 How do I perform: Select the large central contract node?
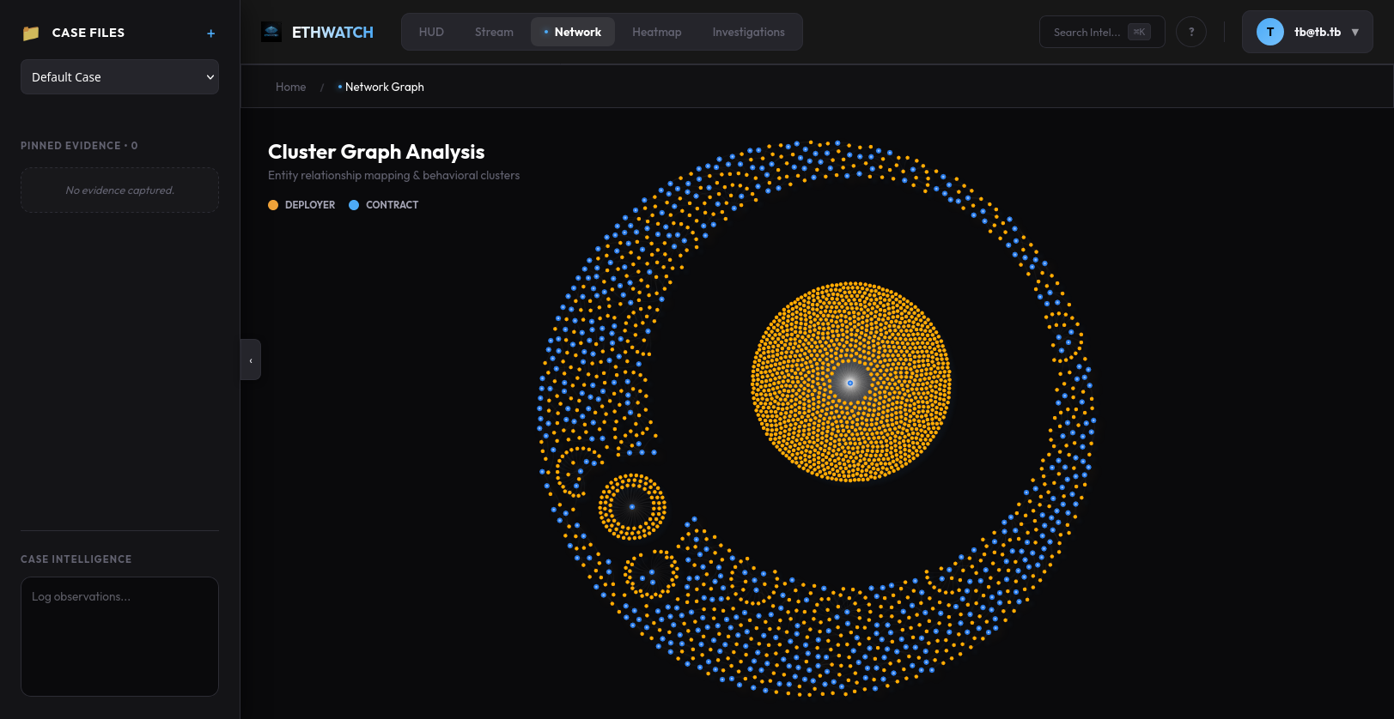pos(850,383)
